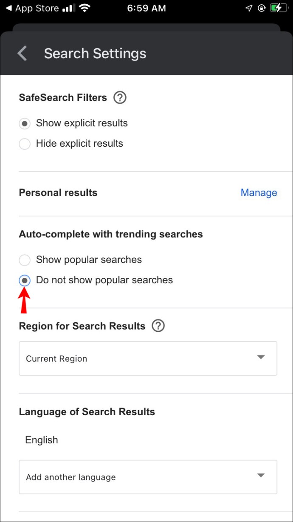Viewport: 293px width, 522px height.
Task: Tap the cellular signal bars icon
Action: [68, 9]
